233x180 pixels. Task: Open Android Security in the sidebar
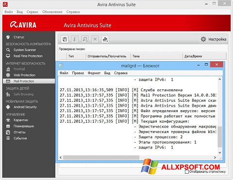coord(25,107)
